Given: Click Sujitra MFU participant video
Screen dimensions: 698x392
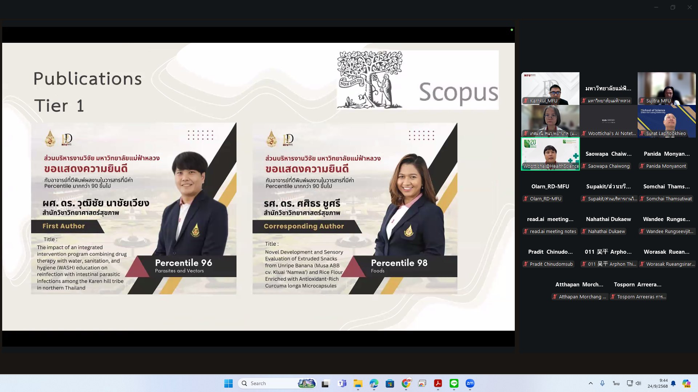Looking at the screenshot, I should pyautogui.click(x=666, y=88).
